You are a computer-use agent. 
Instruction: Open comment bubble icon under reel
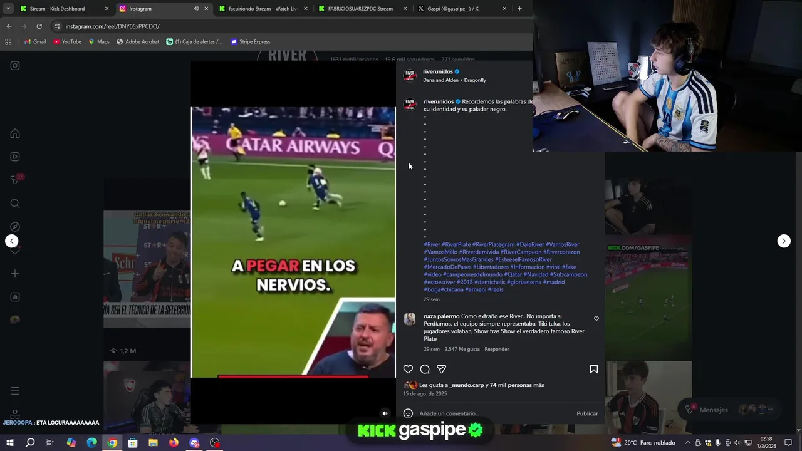pyautogui.click(x=425, y=370)
